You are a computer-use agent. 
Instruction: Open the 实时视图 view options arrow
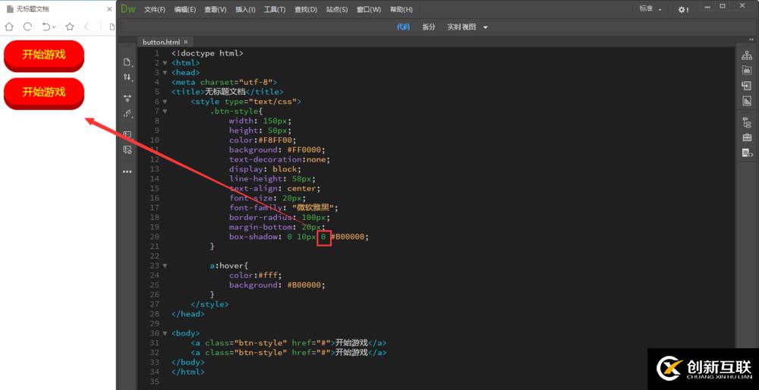[x=486, y=27]
